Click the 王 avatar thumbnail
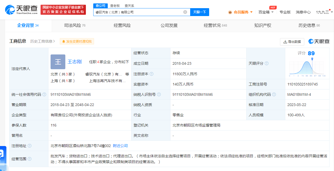Screen dimensions: 334x171 tap(58, 62)
